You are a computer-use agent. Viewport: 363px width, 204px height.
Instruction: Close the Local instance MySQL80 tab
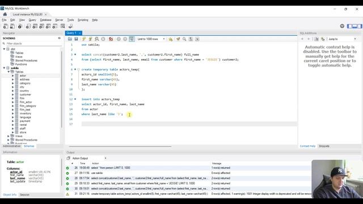(x=45, y=15)
